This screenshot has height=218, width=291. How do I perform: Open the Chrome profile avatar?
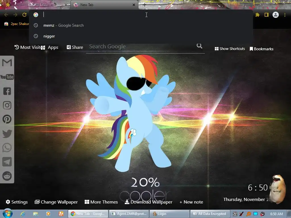pyautogui.click(x=276, y=15)
